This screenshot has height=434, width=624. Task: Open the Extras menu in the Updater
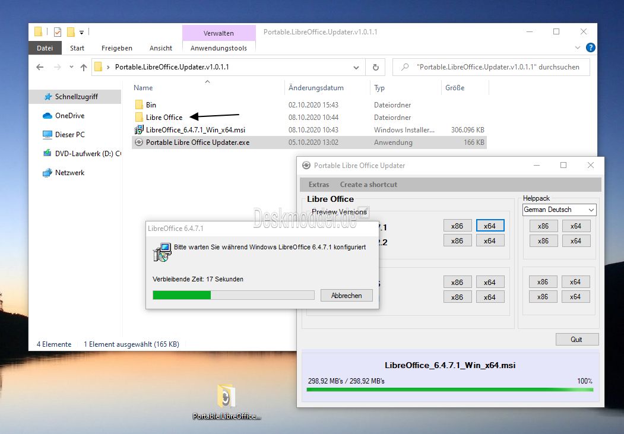(319, 185)
